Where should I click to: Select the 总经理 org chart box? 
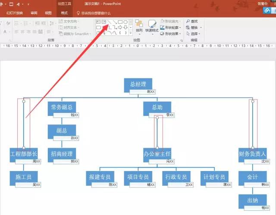(138, 85)
